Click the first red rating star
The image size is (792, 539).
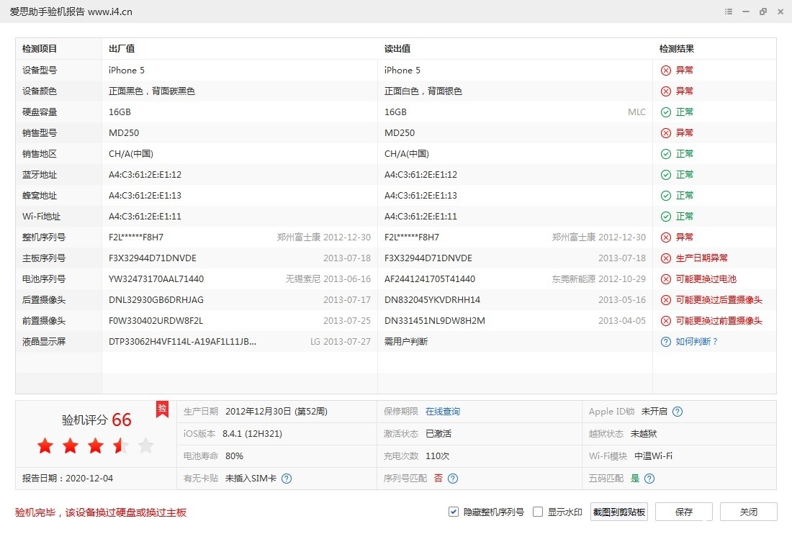tap(45, 445)
